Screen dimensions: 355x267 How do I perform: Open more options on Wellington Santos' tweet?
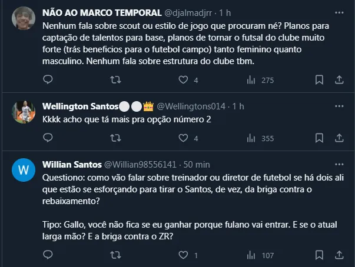coord(339,106)
